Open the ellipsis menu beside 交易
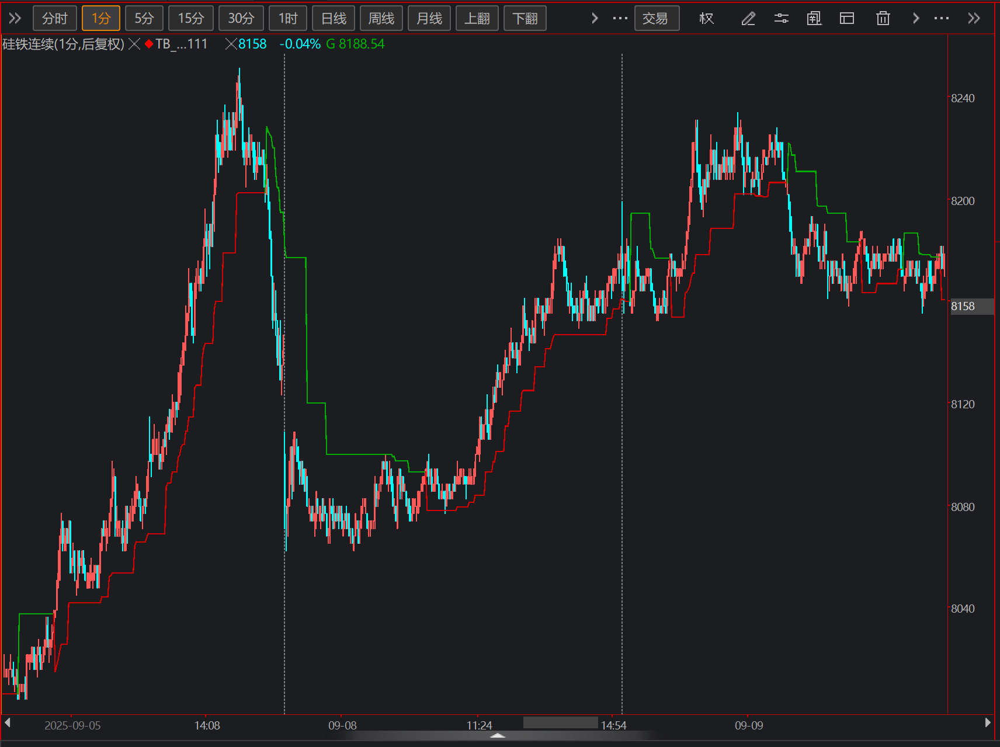The image size is (1000, 747). 620,19
